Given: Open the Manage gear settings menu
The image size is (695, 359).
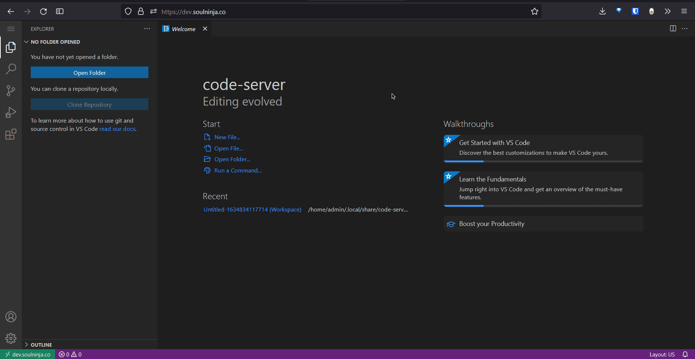Looking at the screenshot, I should (x=11, y=338).
